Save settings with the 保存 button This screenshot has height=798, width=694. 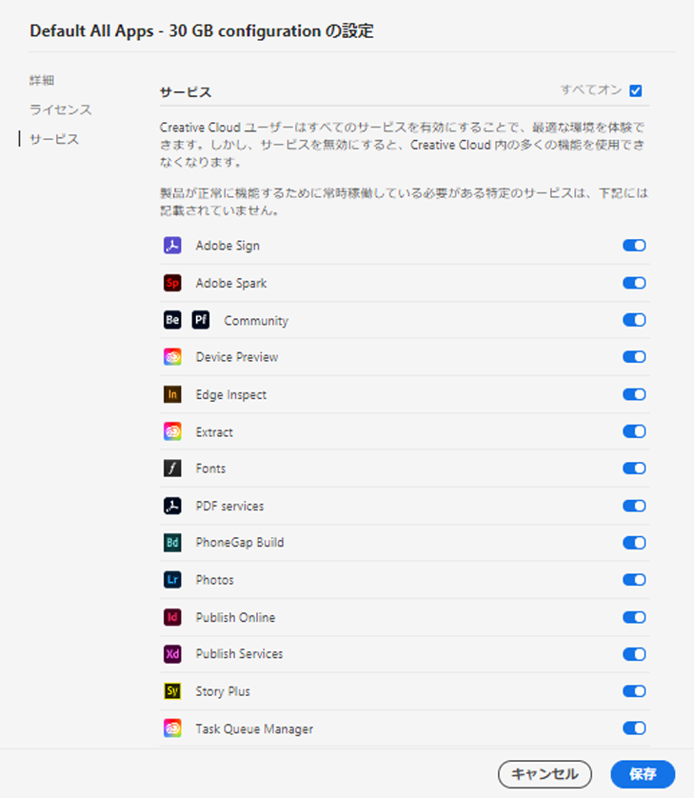[x=643, y=774]
